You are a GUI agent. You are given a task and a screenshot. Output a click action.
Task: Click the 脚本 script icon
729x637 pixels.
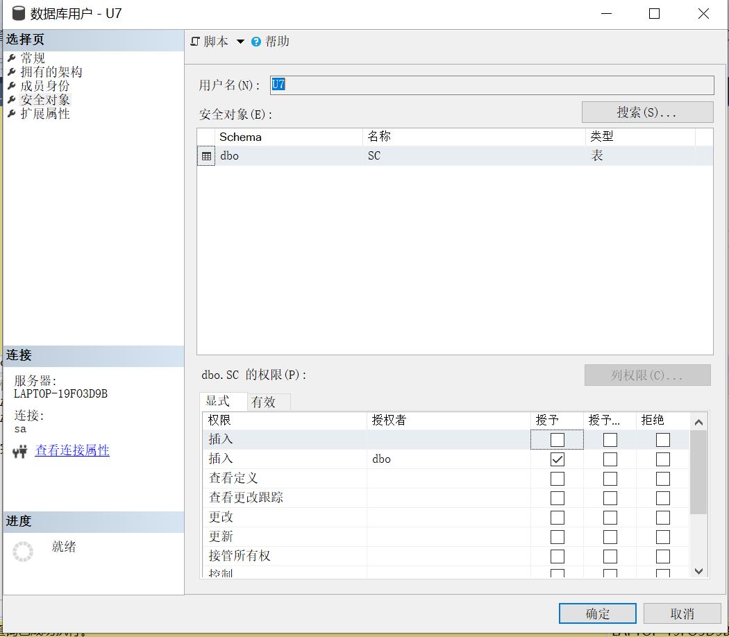pyautogui.click(x=196, y=42)
